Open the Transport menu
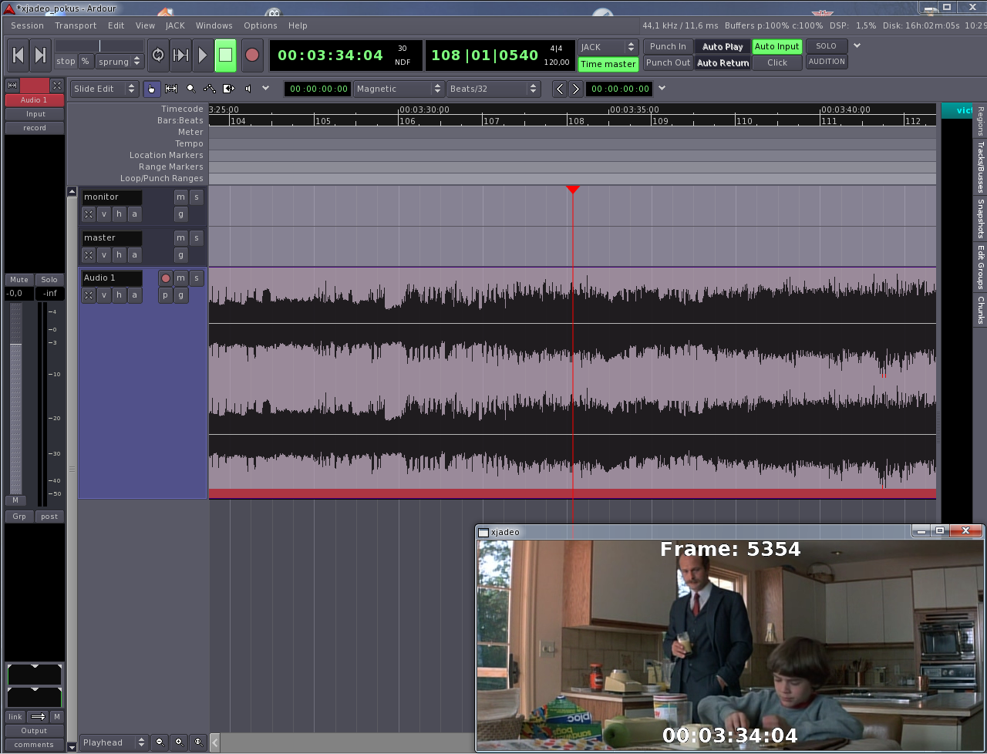The height and width of the screenshot is (754, 987). pos(76,25)
